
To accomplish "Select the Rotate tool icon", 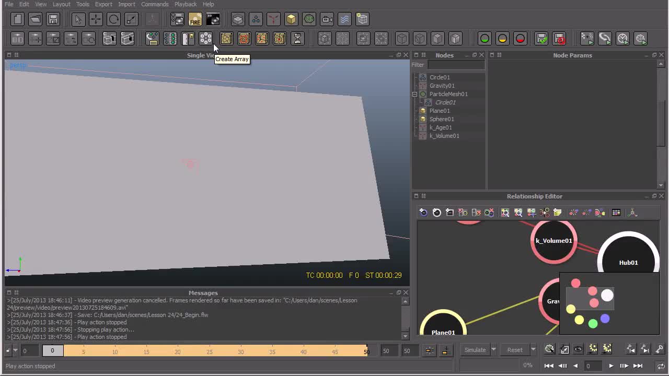I will (113, 20).
